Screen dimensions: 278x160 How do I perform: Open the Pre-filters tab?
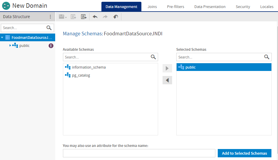(x=175, y=7)
